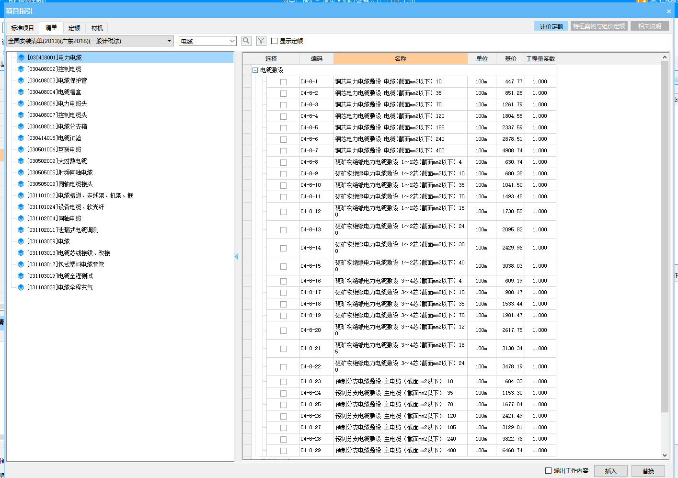Click layer icon beside 030501006 互联电缆
Image resolution: width=678 pixels, height=478 pixels.
(x=21, y=149)
